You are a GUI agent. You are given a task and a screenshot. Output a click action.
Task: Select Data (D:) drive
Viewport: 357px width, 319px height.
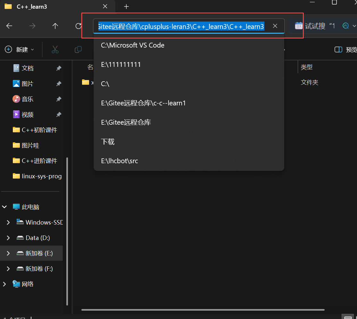pos(33,238)
